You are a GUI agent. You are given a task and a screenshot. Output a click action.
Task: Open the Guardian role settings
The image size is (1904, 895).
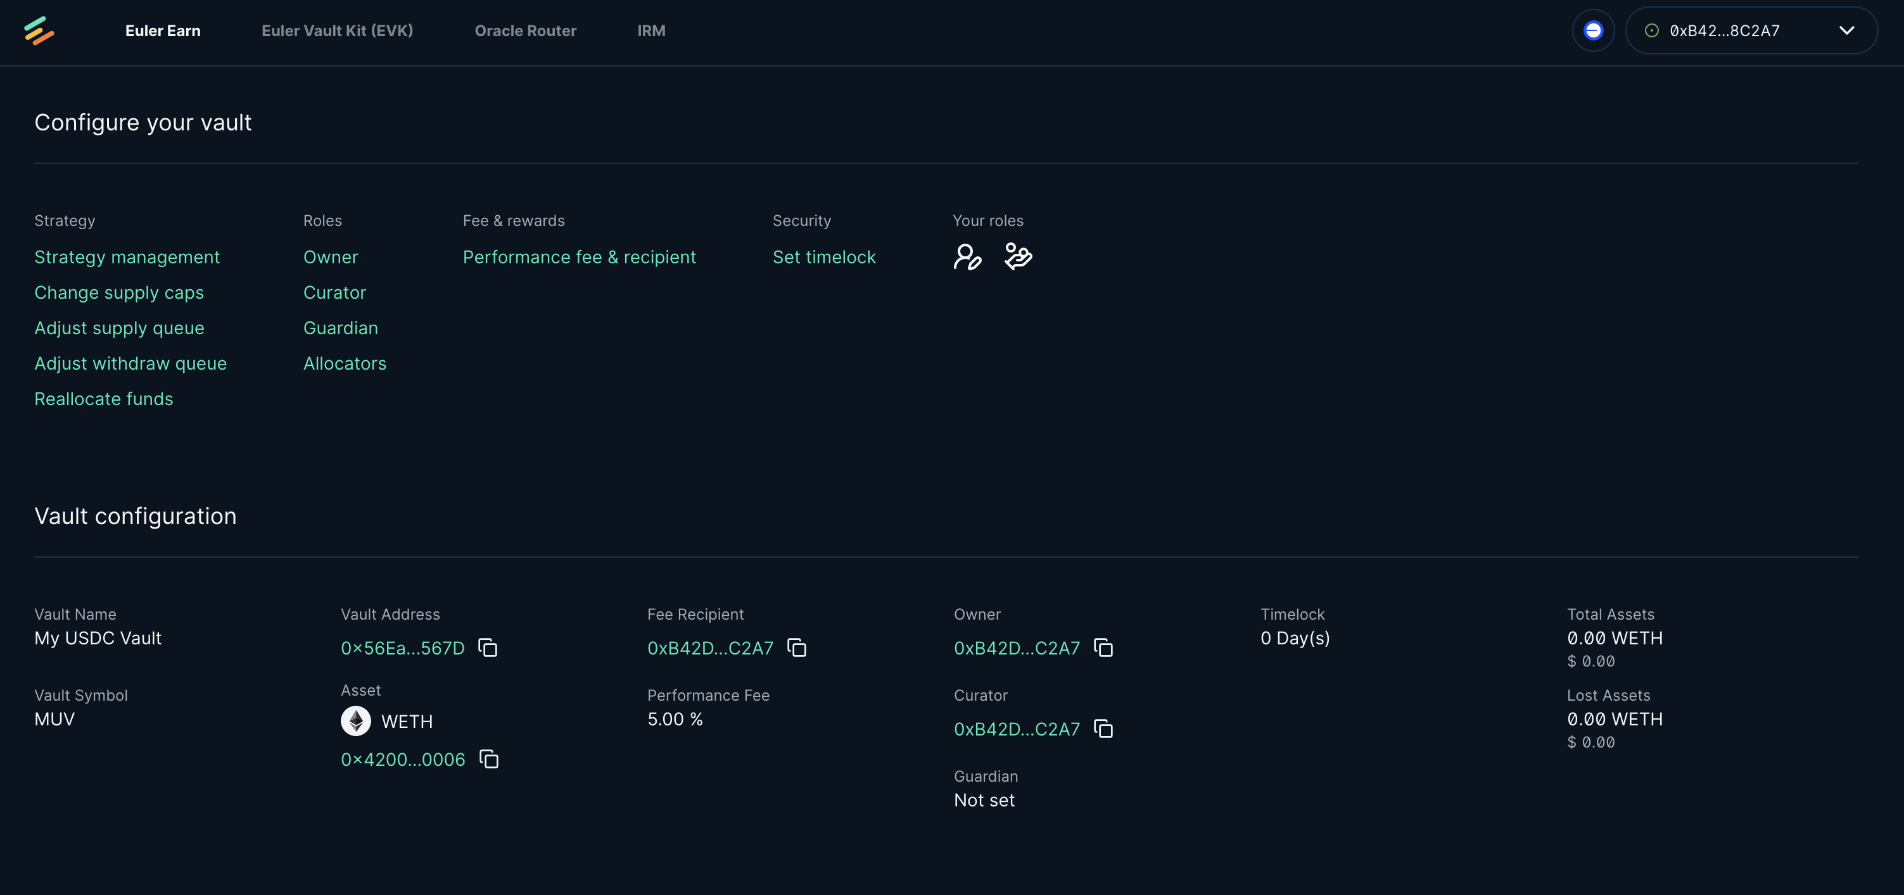click(341, 328)
